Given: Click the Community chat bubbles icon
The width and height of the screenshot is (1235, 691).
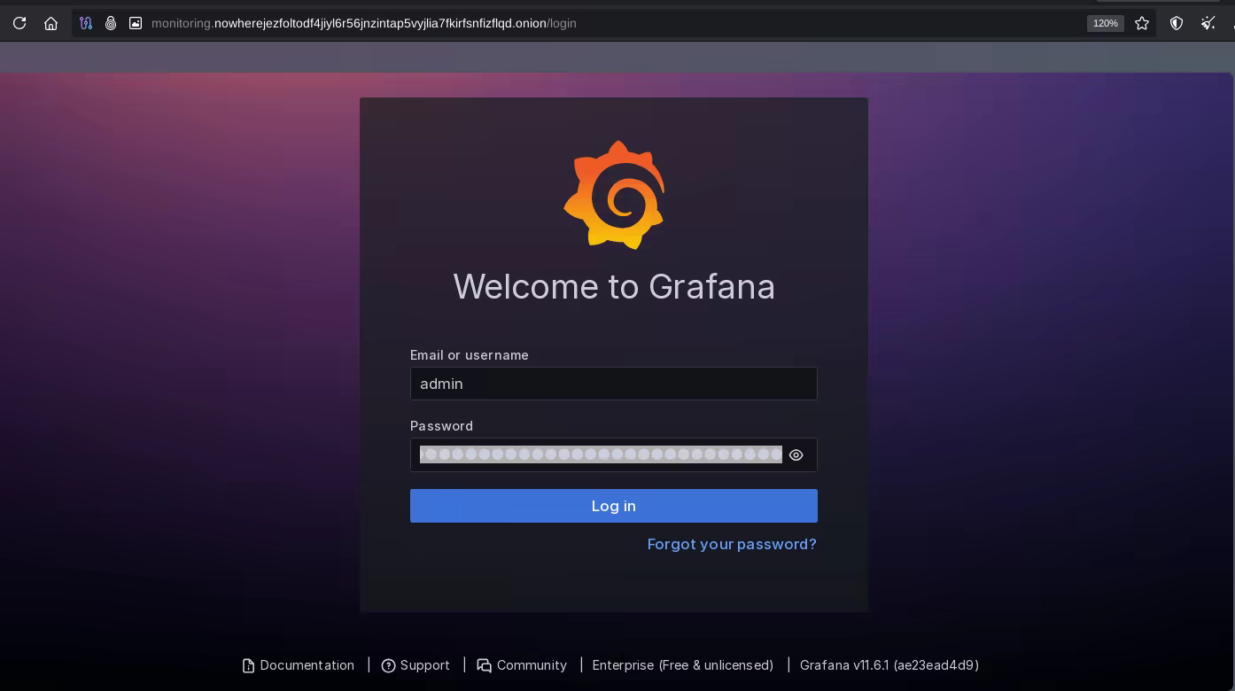Looking at the screenshot, I should pyautogui.click(x=484, y=665).
